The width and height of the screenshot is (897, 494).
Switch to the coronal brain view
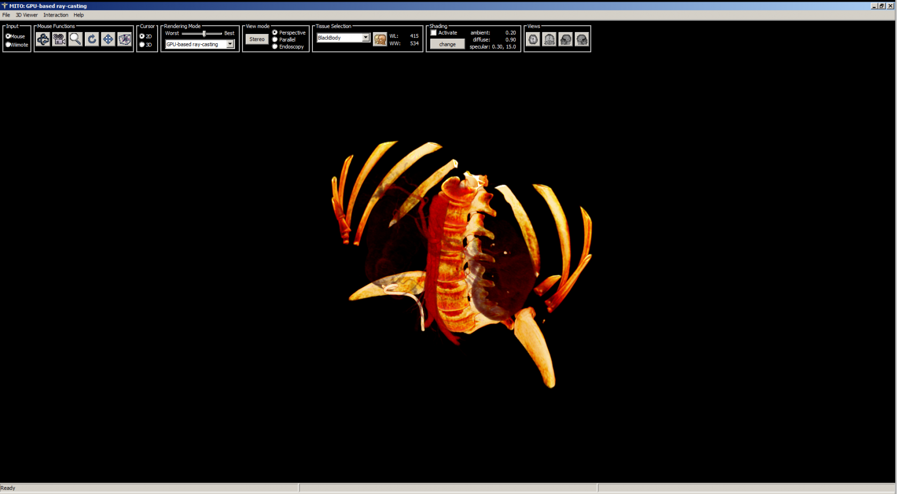point(549,39)
